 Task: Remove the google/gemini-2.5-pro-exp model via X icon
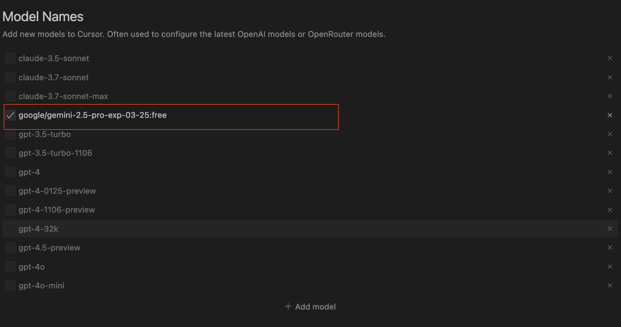(x=610, y=115)
